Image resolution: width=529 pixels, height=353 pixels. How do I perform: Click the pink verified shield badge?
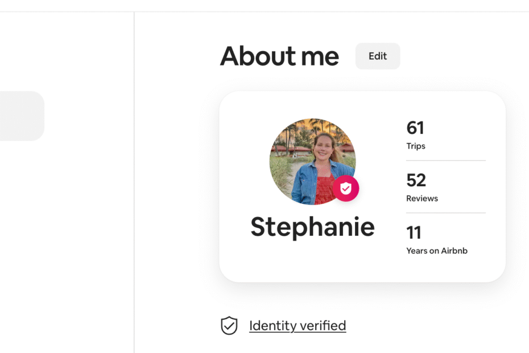coord(346,188)
